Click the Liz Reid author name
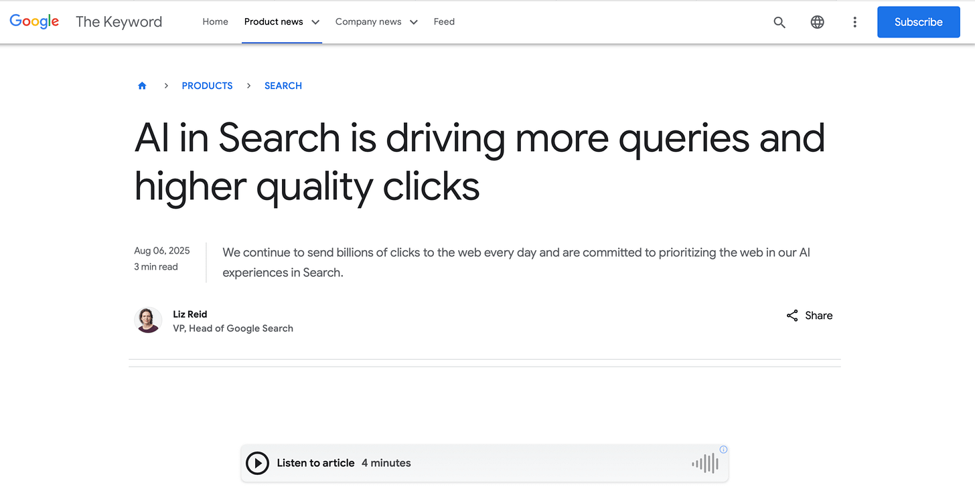 point(190,314)
